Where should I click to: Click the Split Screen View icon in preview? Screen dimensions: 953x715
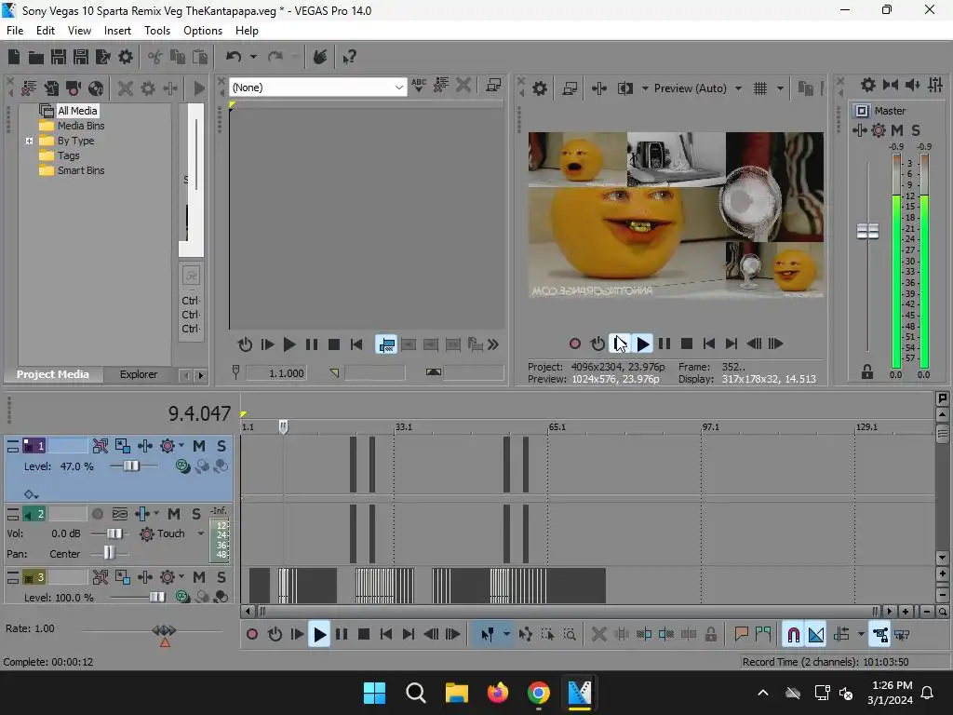[x=624, y=88]
